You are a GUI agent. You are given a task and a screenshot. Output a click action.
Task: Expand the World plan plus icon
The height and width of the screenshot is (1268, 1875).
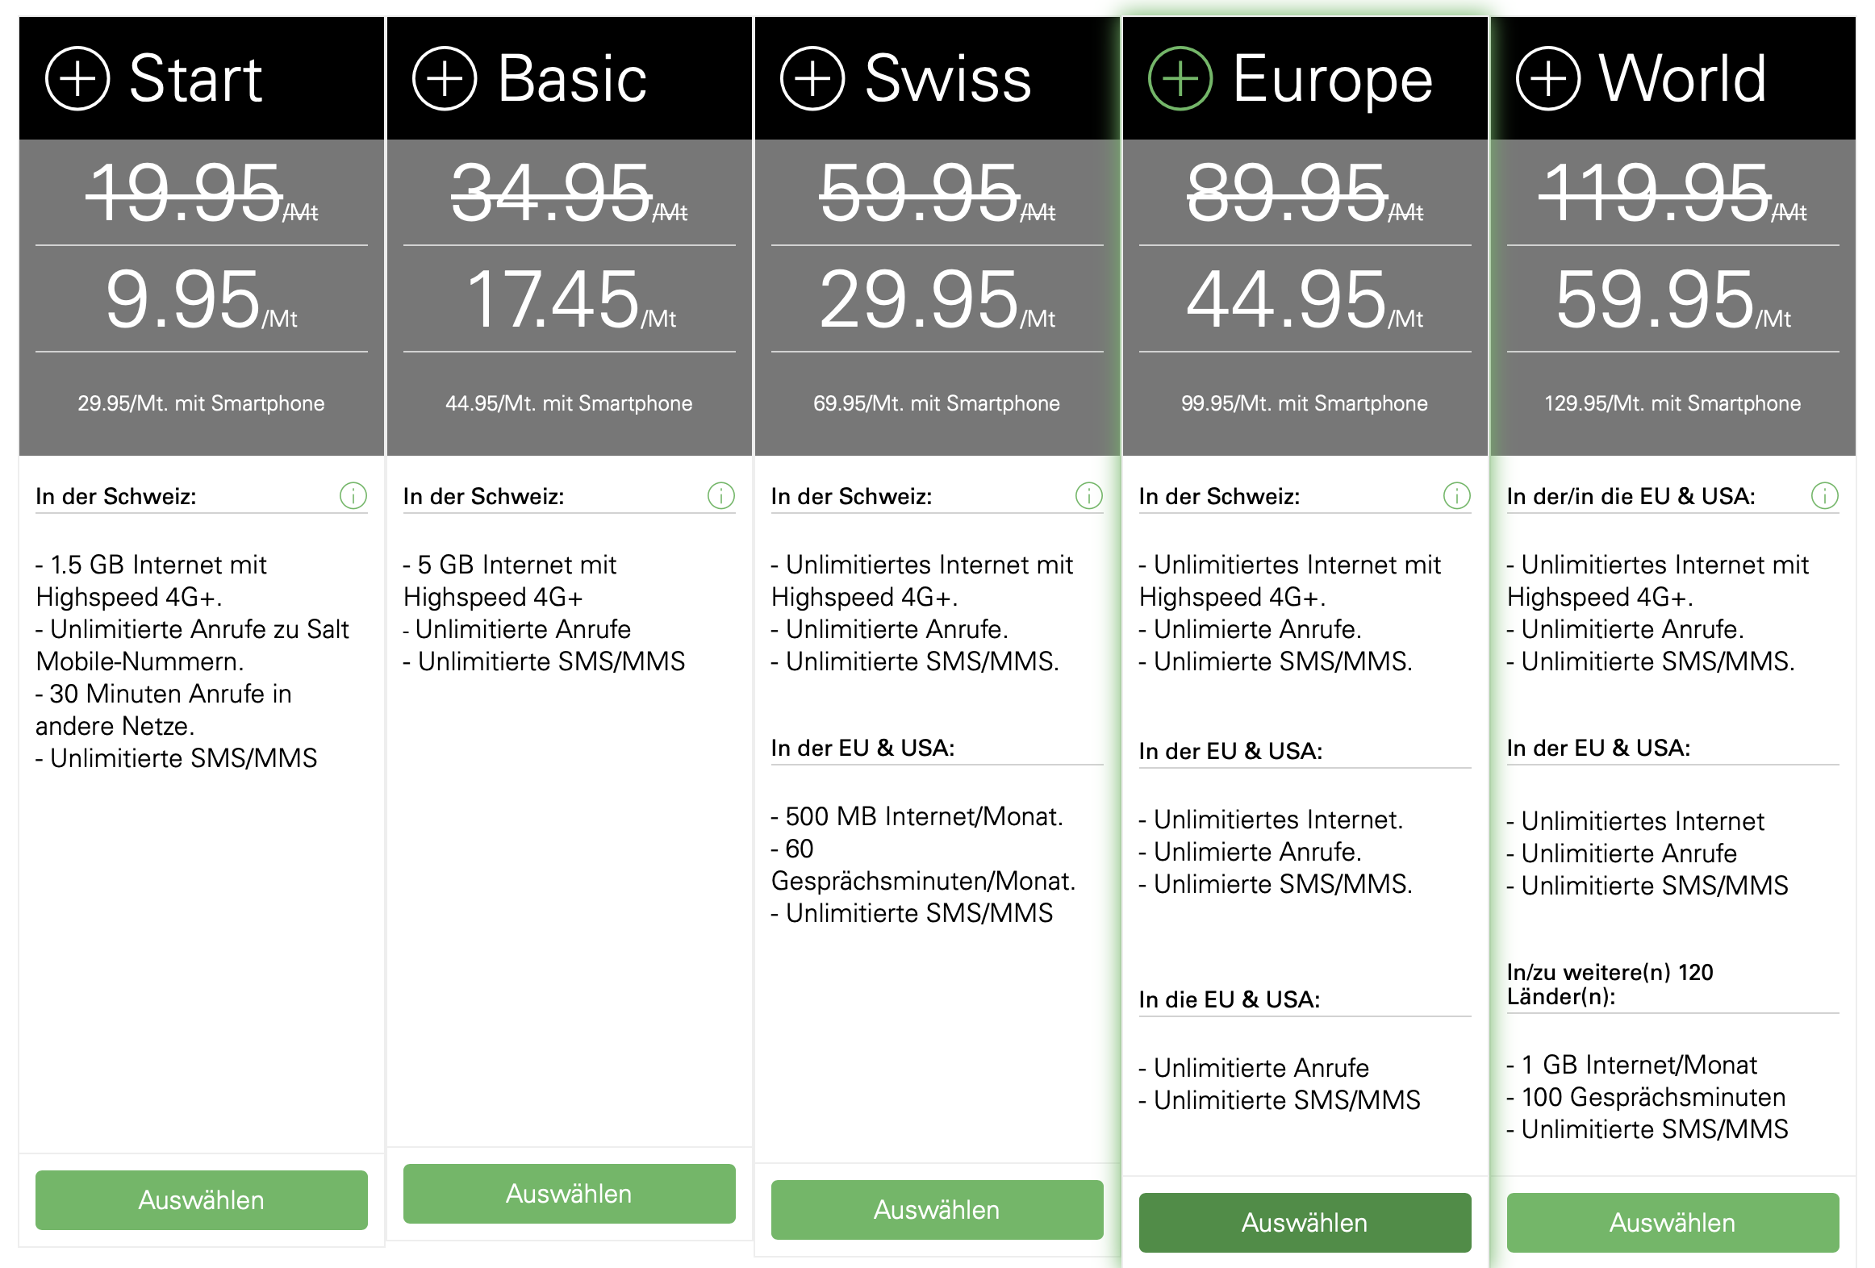[x=1548, y=79]
